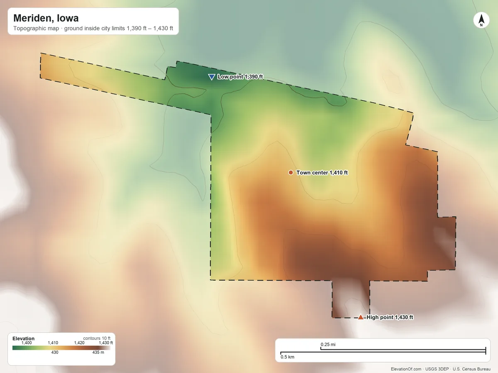Click the 'Low point 1,390 ft' label
Image resolution: width=498 pixels, height=373 pixels.
click(240, 77)
